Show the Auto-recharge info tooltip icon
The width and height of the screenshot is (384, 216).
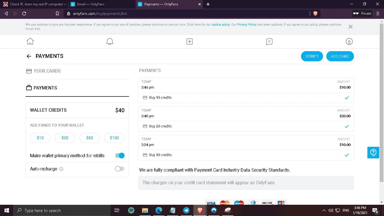(x=61, y=169)
